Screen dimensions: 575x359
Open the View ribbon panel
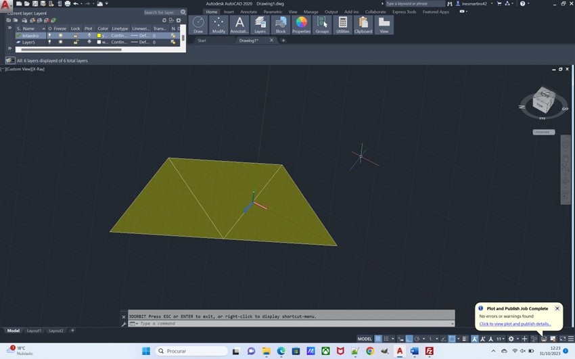pos(384,25)
